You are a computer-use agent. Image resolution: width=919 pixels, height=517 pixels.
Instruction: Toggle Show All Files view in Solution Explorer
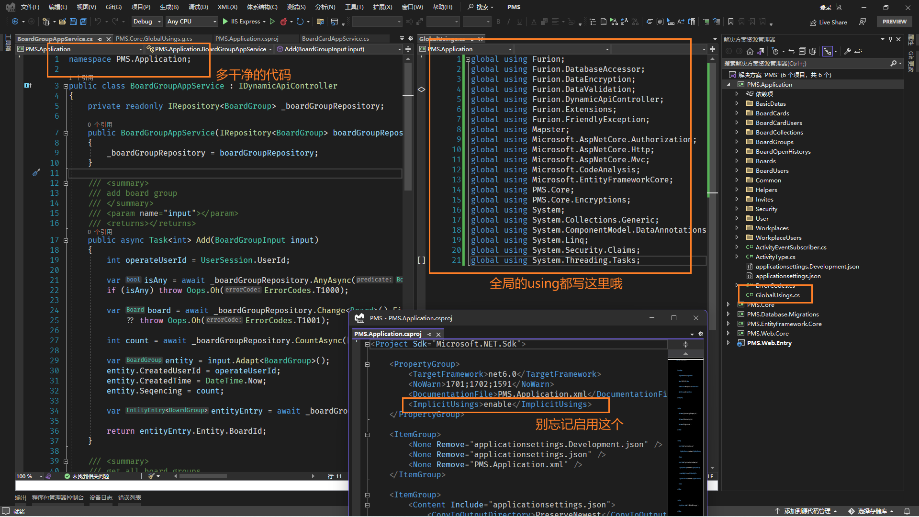pyautogui.click(x=813, y=51)
